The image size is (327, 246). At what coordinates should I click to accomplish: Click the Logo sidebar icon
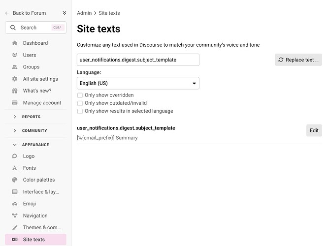[15, 156]
